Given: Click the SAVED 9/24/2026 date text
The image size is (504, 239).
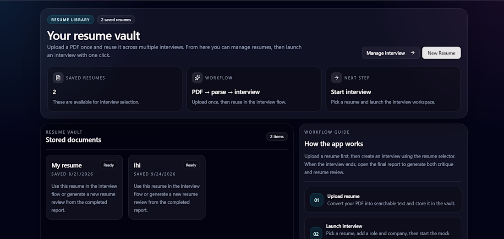Looking at the screenshot, I should (154, 174).
